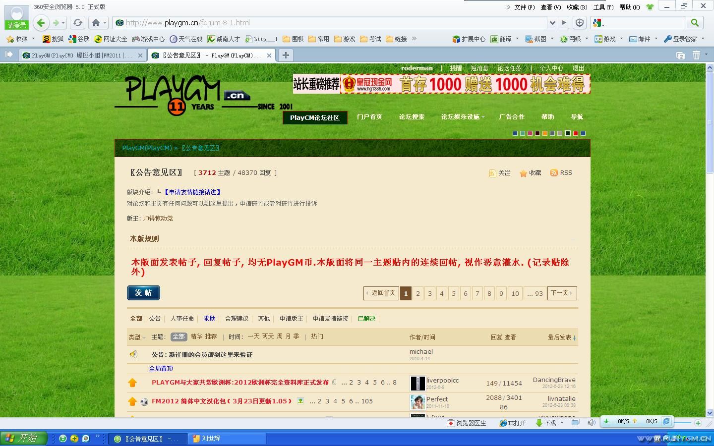
Task: Click the security shield icon beside address bar
Action: coord(580,23)
